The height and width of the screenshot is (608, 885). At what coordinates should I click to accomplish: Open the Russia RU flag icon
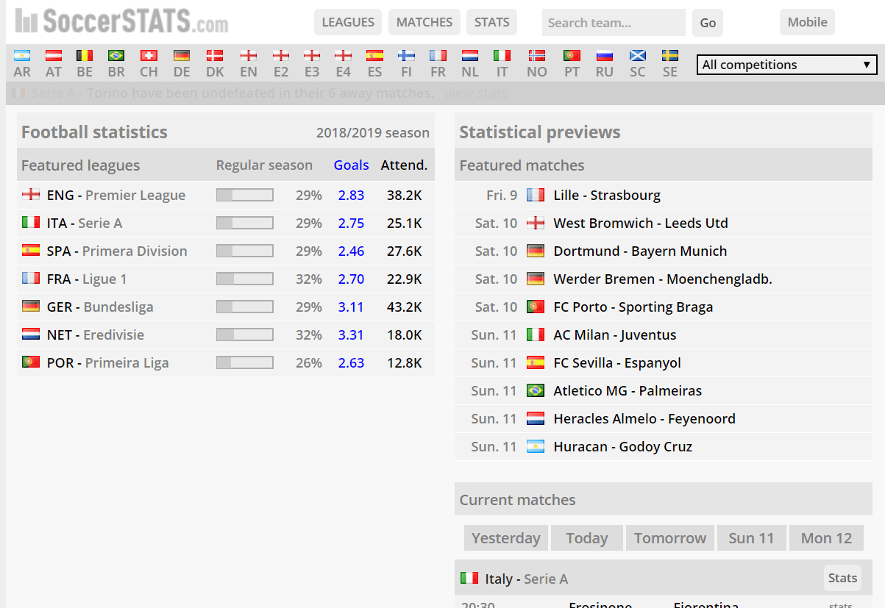pos(605,55)
